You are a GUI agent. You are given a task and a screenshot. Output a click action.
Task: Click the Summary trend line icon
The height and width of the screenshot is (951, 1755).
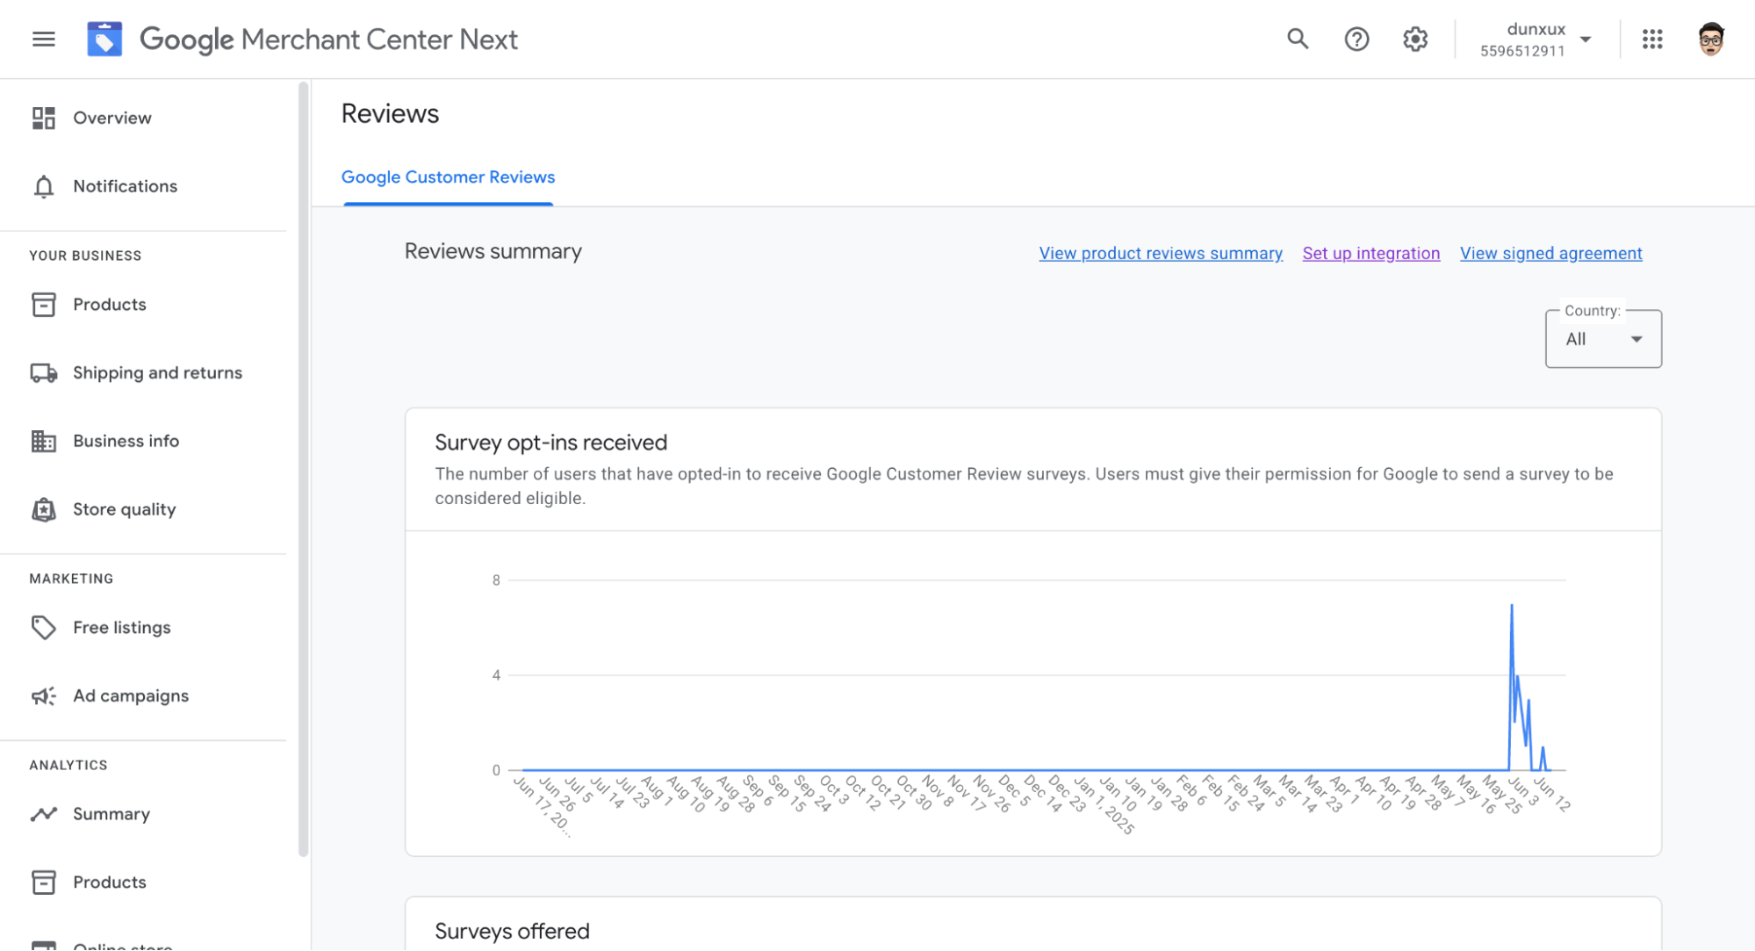point(43,814)
